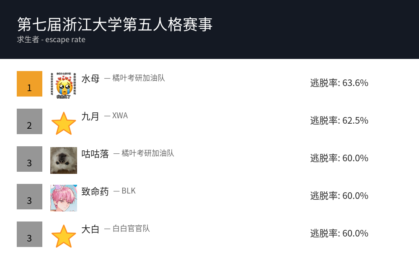Click the orange rank 1 badge
The height and width of the screenshot is (280, 419).
tap(29, 84)
